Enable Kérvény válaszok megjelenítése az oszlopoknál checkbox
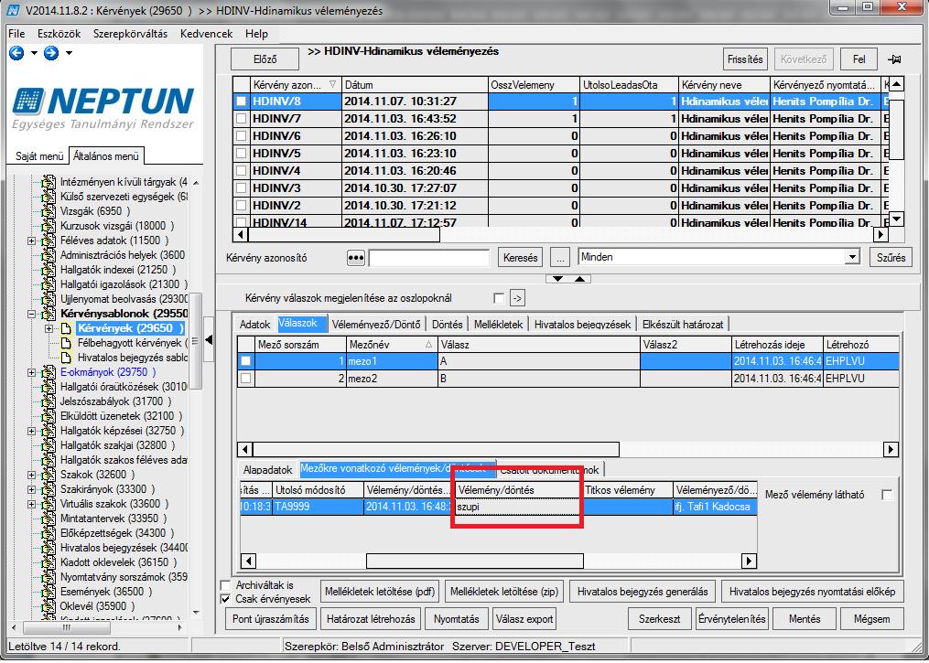The width and height of the screenshot is (929, 663). (499, 298)
